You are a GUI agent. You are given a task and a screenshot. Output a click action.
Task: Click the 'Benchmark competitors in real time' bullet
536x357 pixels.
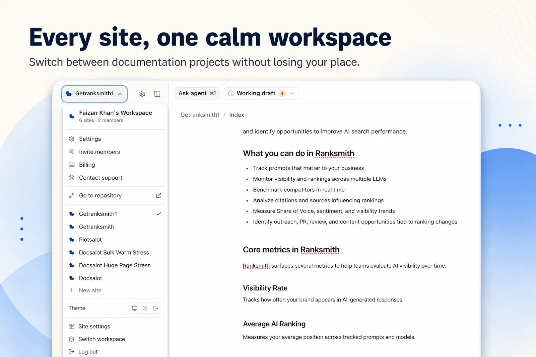tap(299, 190)
